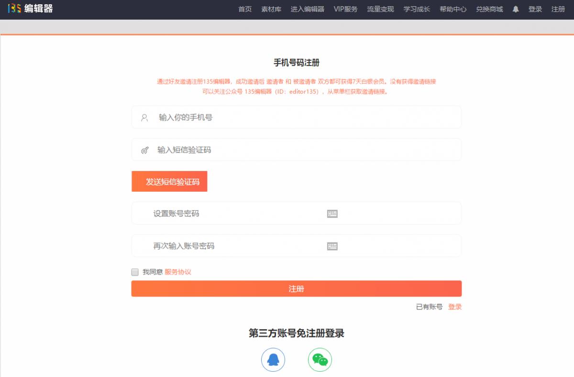Click the keyboard icon beside 设置账号密码
574x377 pixels.
[331, 213]
